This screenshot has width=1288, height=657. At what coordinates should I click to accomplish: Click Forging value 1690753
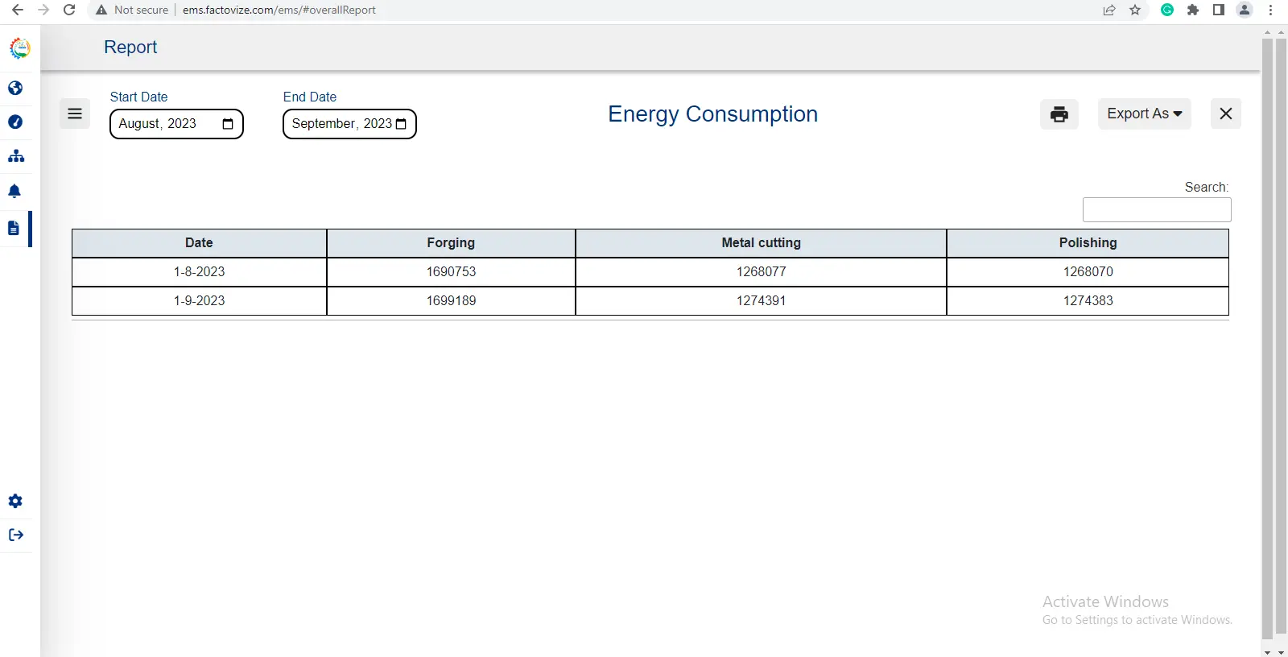[451, 272]
